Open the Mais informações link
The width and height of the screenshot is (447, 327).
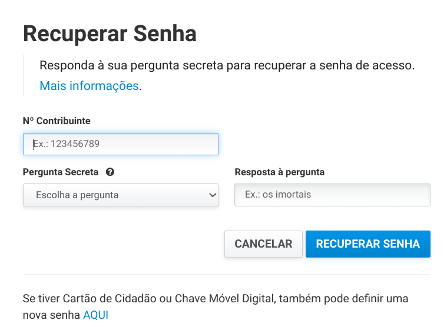[x=89, y=86]
